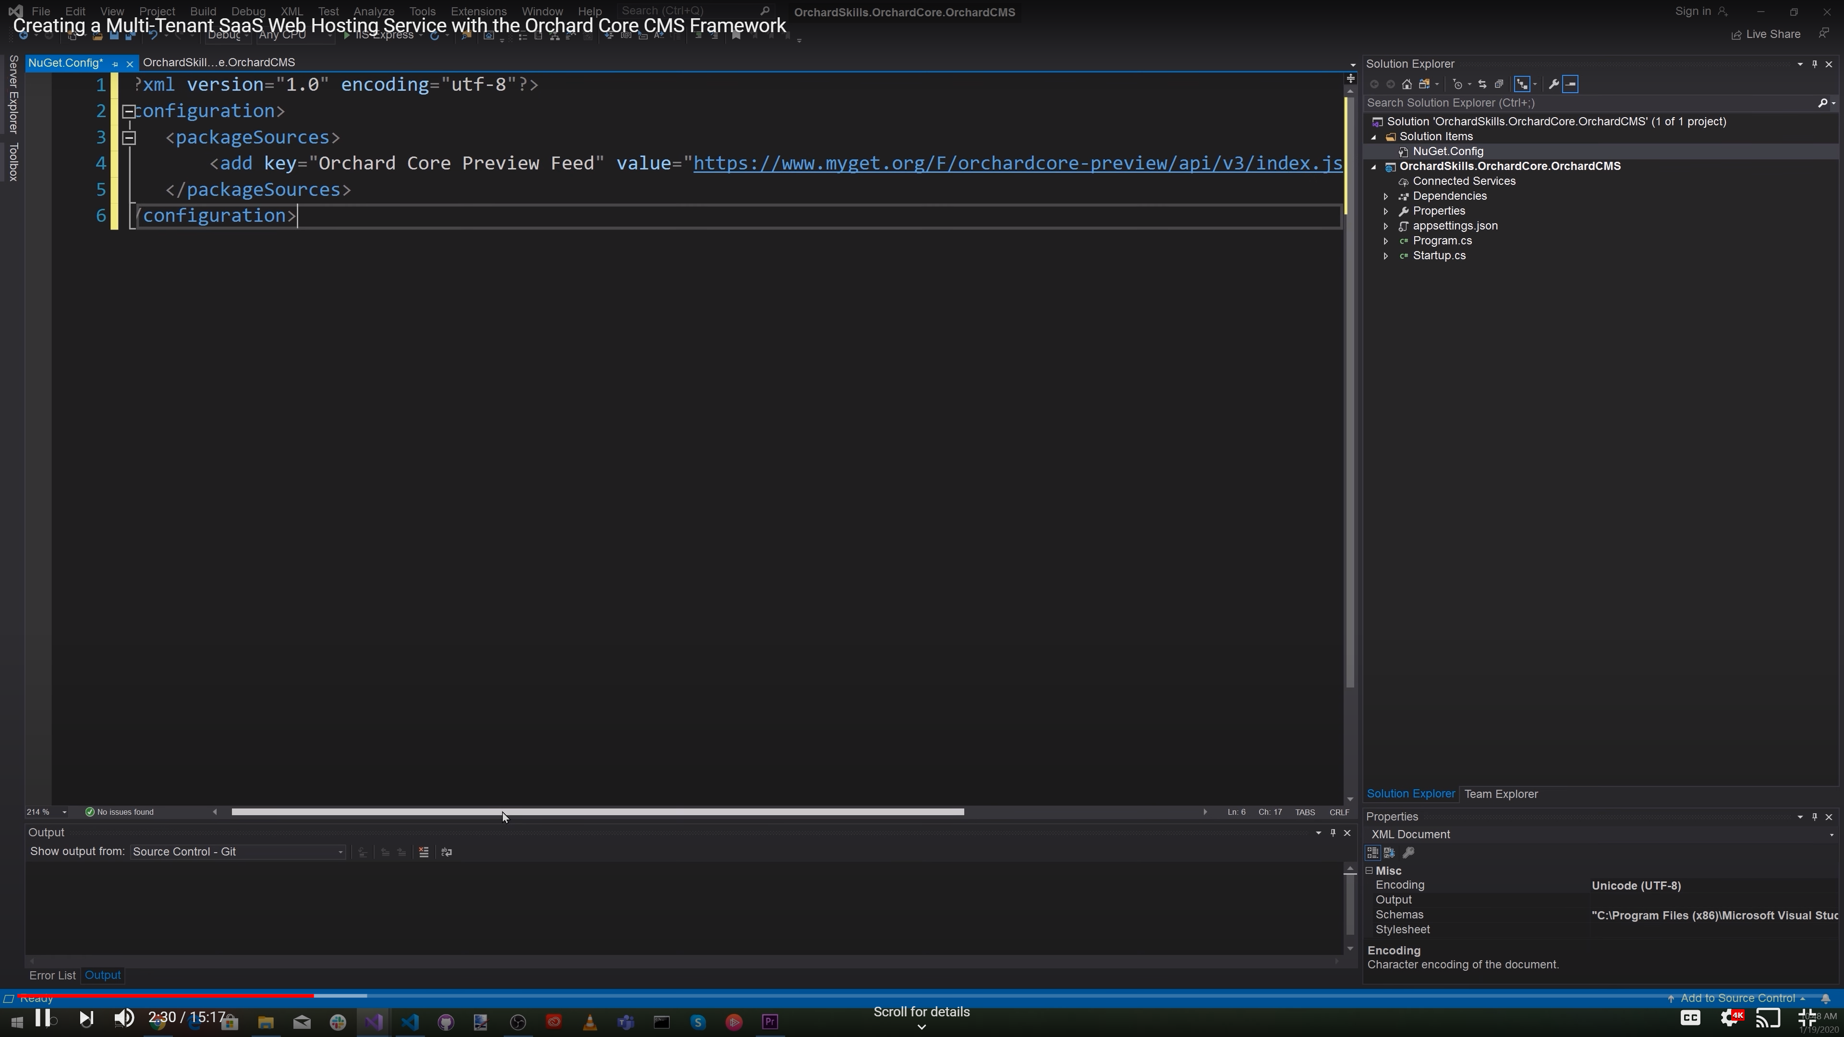Image resolution: width=1844 pixels, height=1037 pixels.
Task: Pin the Properties panel auto-hide icon
Action: click(x=1815, y=817)
